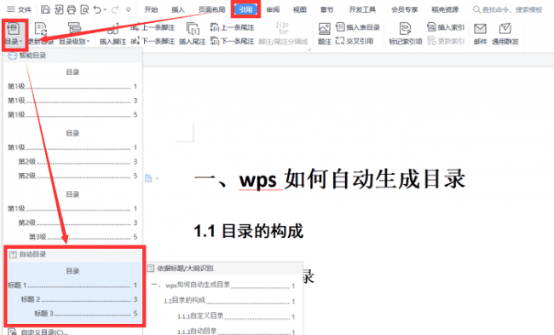Go to 下一条尾注 next endnote
554x335 pixels.
[232, 42]
